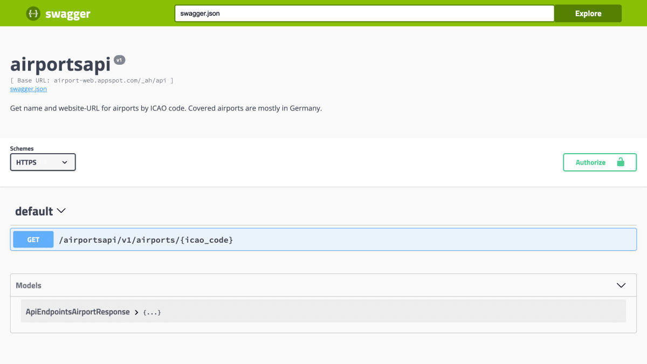Expand the ApiEndpointsAirportResponse model arrow

click(x=136, y=312)
